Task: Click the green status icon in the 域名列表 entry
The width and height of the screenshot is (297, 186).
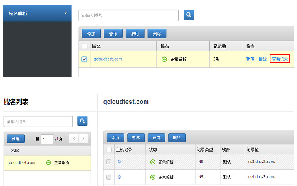Action: pyautogui.click(x=49, y=162)
